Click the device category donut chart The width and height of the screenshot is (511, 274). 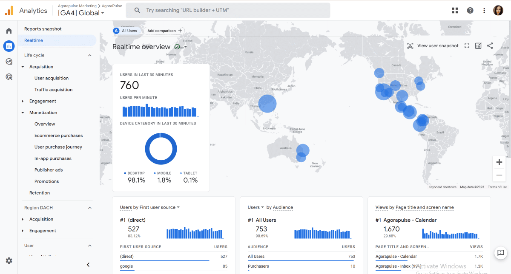(161, 149)
